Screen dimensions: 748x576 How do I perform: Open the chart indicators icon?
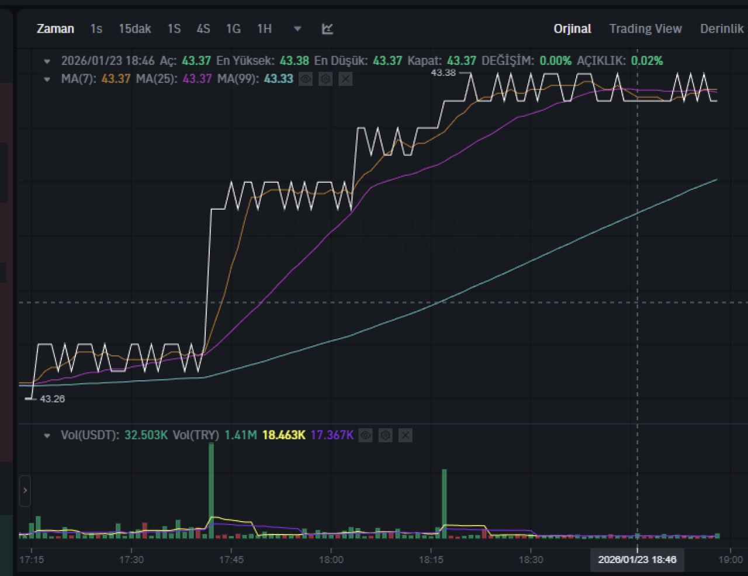(327, 29)
